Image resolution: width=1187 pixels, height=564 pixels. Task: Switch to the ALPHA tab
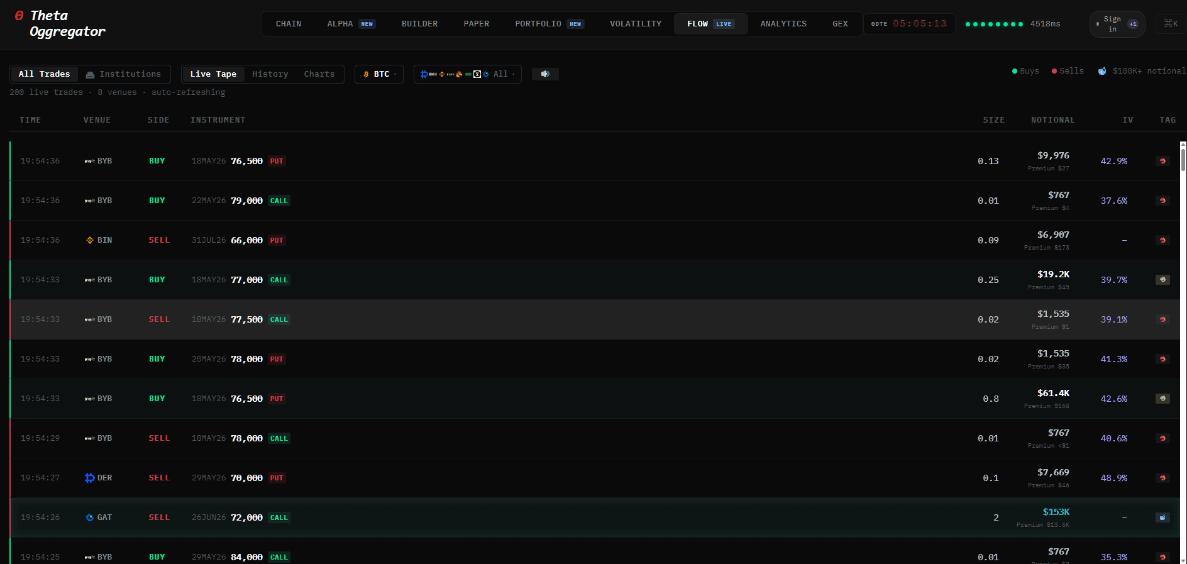click(x=351, y=24)
